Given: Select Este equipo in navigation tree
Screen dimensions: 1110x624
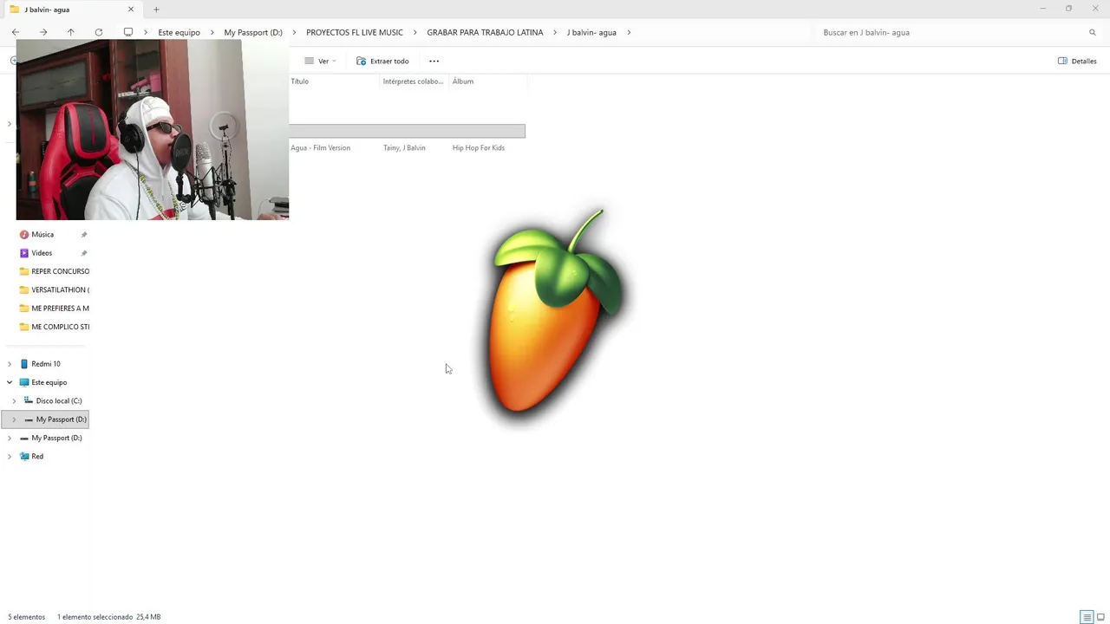Looking at the screenshot, I should [x=49, y=382].
